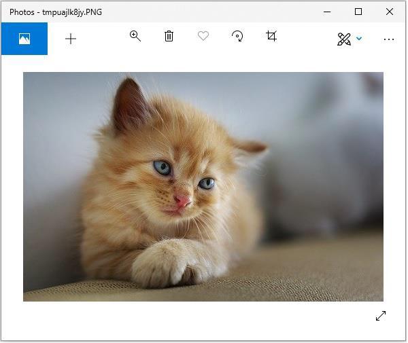Toggle the heart favorite icon
Image resolution: width=408 pixels, height=343 pixels.
click(203, 37)
